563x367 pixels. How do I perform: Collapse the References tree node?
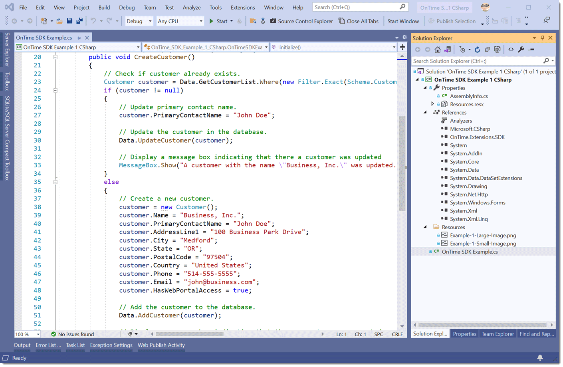pyautogui.click(x=425, y=113)
